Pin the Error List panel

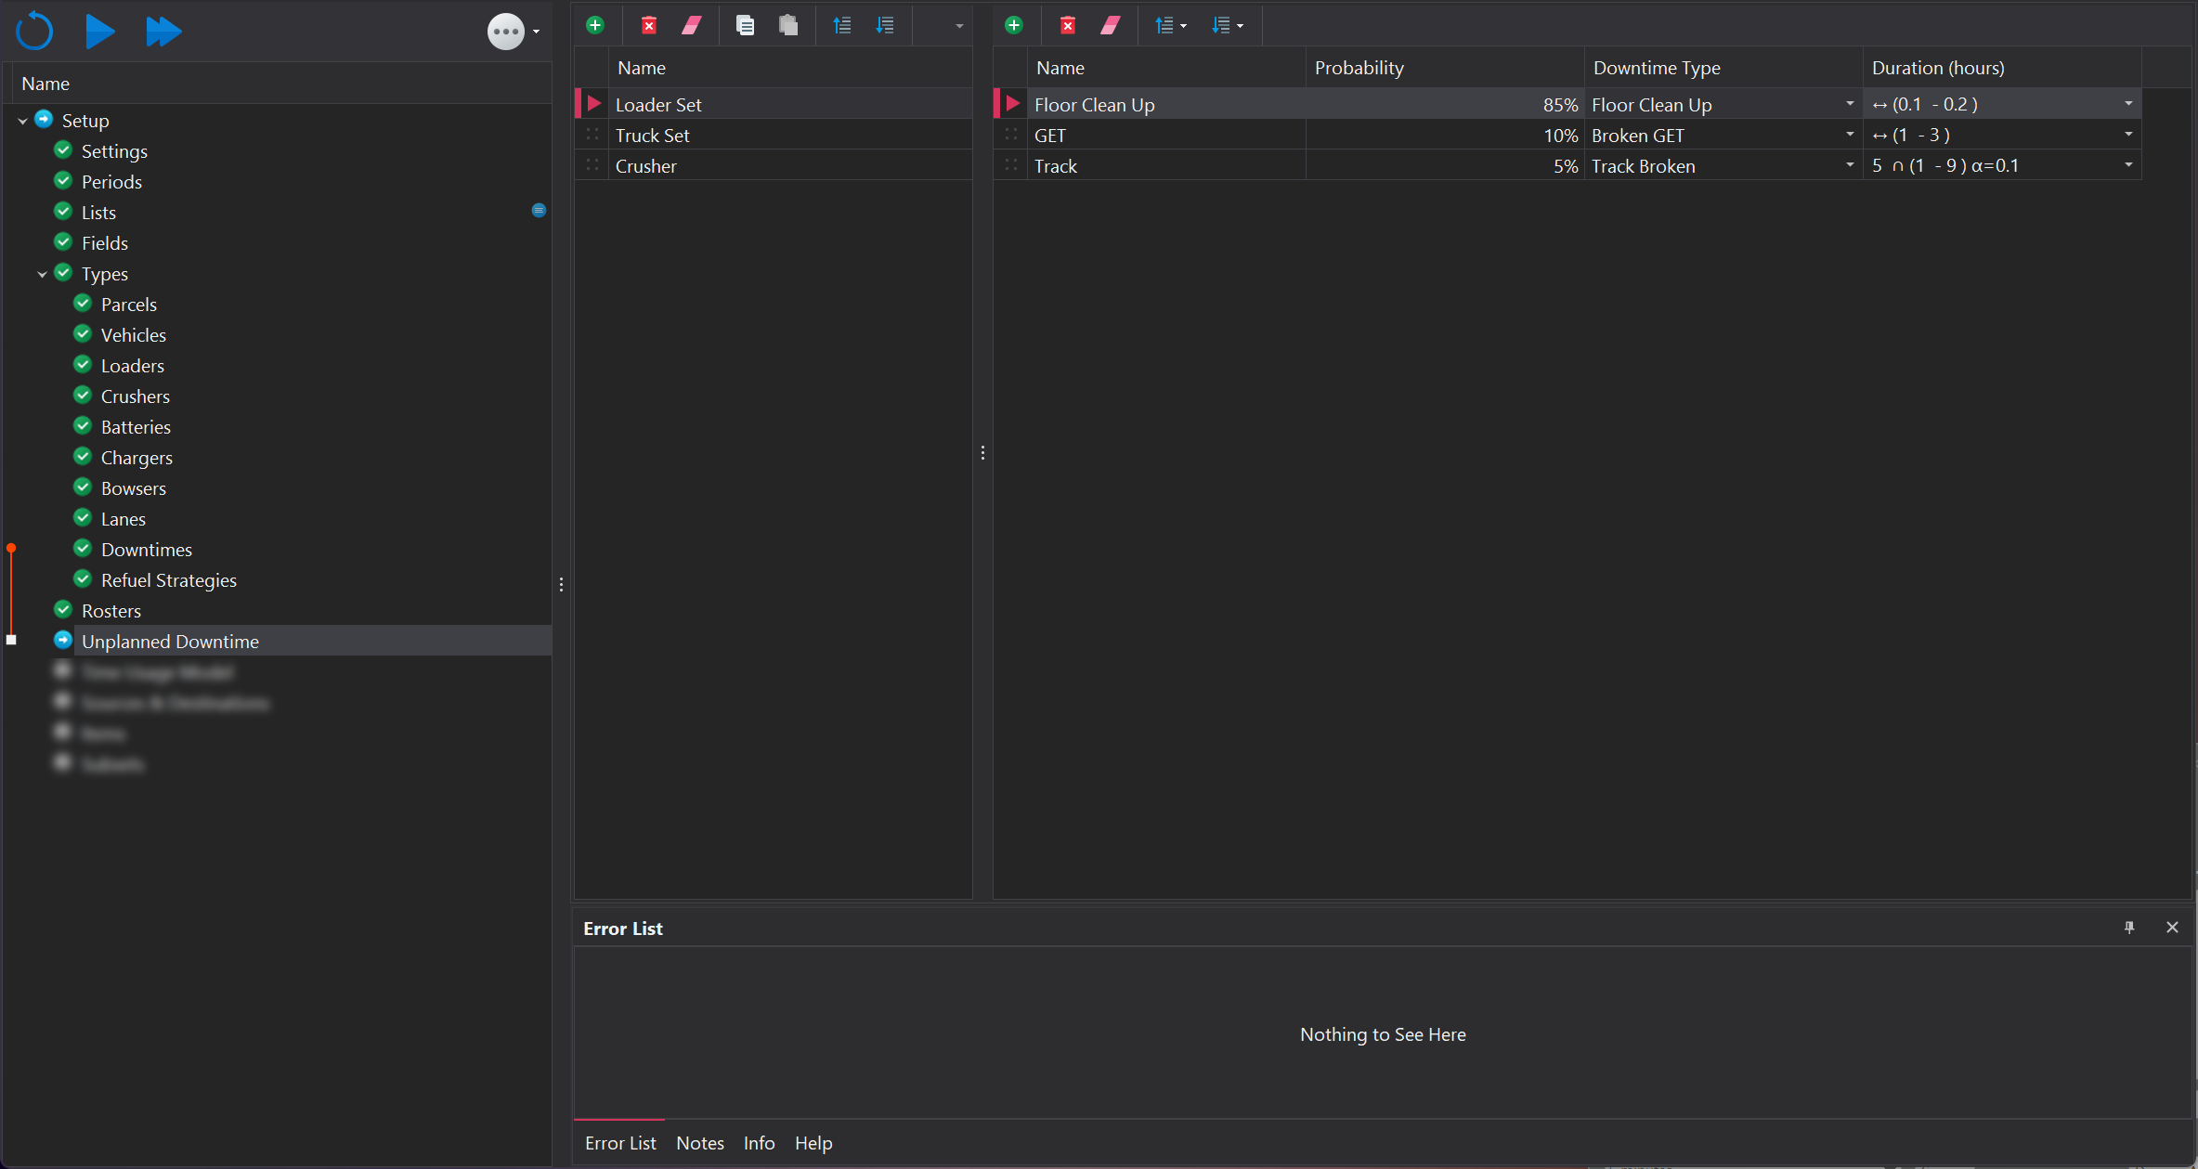point(2129,927)
